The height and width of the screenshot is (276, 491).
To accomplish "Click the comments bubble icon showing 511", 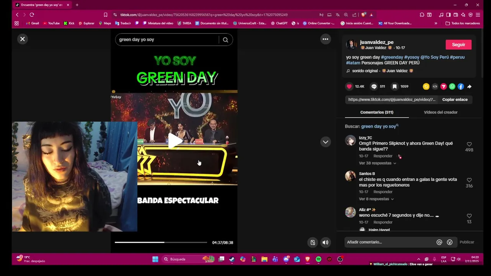I will pos(374,87).
